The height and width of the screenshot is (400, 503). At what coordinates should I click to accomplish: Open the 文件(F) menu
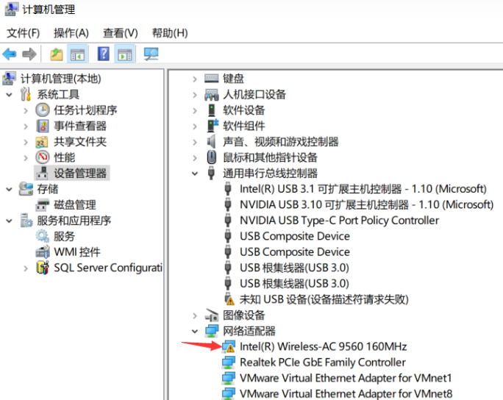(x=24, y=33)
